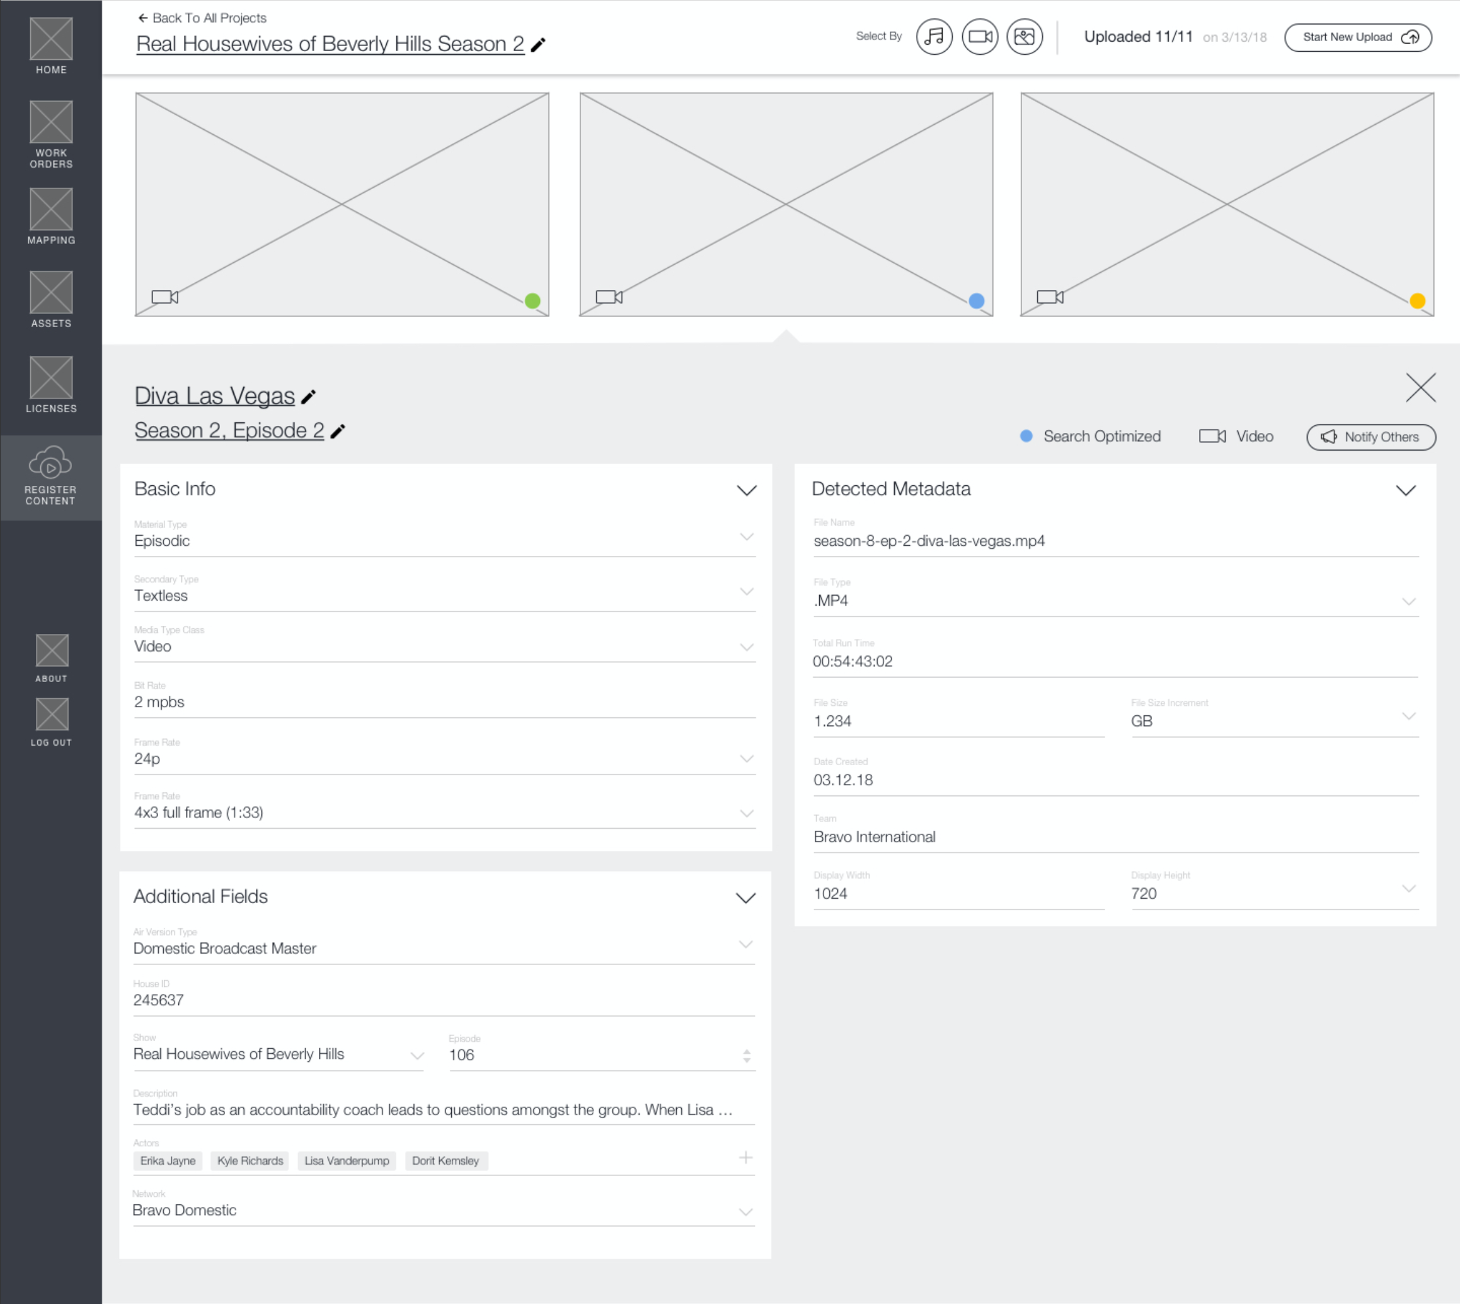1460x1304 pixels.
Task: Select the thumbnail with yellow status dot
Action: click(x=1226, y=204)
